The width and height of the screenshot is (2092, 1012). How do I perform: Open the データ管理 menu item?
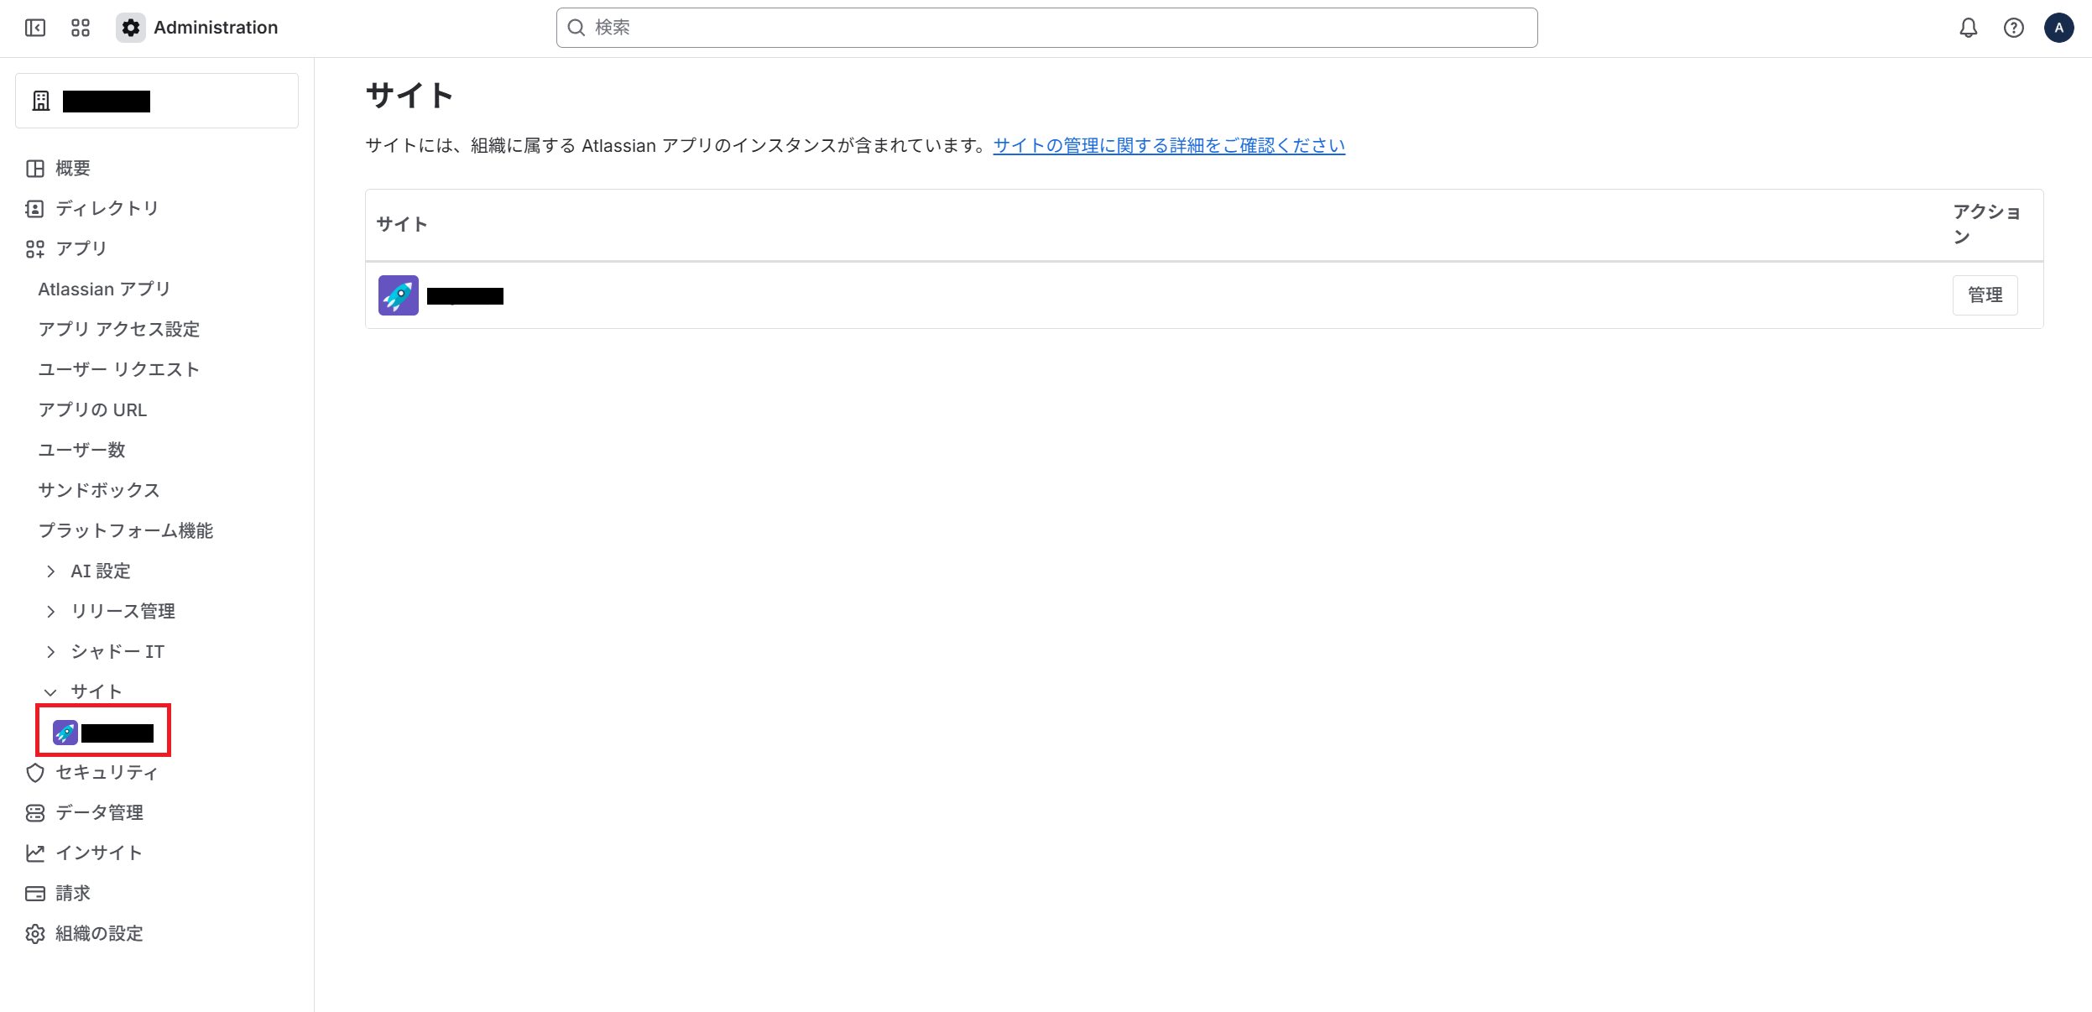coord(99,812)
